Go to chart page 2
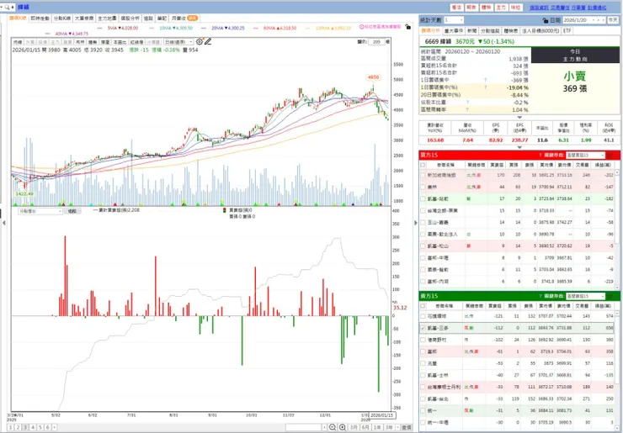 coord(18,427)
